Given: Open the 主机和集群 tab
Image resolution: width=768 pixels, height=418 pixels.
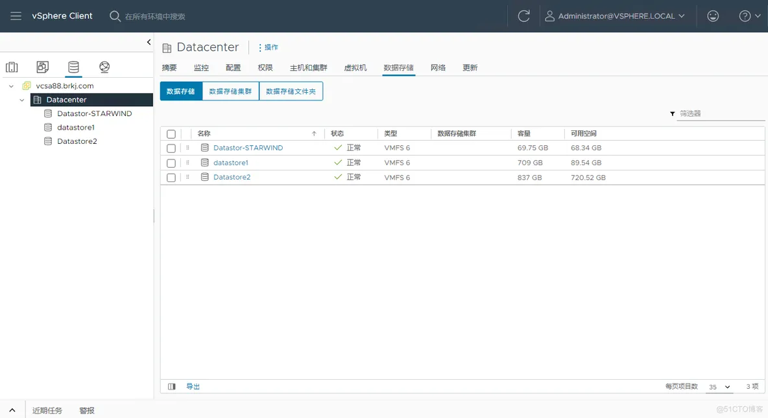Looking at the screenshot, I should 308,67.
